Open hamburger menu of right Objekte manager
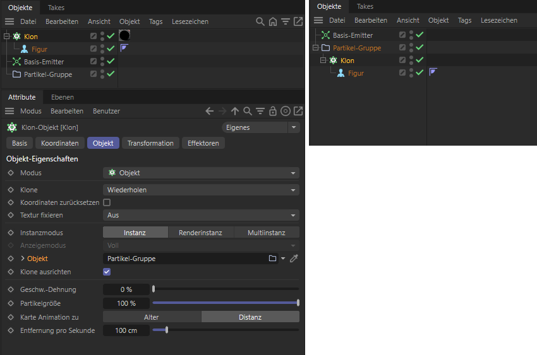537x355 pixels. coord(318,20)
